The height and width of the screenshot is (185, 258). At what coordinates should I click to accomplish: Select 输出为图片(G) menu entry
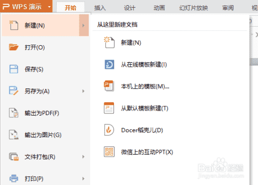point(45,135)
